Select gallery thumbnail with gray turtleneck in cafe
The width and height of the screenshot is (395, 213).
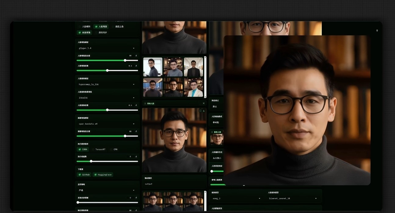[x=173, y=67]
